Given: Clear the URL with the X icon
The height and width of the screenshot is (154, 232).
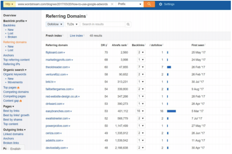Looking at the screenshot, I should coord(112,4).
